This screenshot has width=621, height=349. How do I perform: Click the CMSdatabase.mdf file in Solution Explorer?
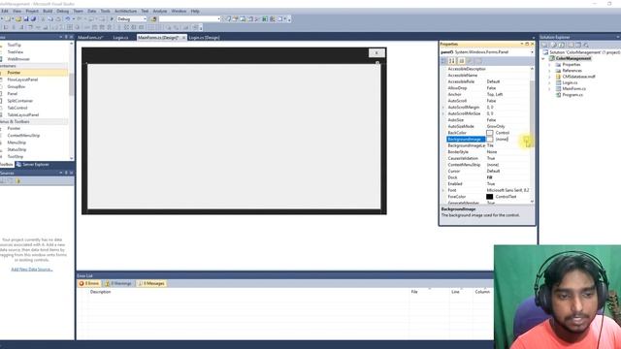tap(578, 77)
